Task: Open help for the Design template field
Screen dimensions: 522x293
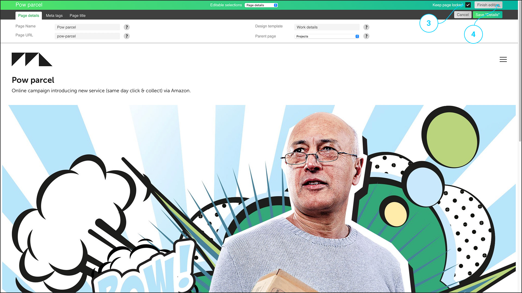Action: tap(366, 27)
